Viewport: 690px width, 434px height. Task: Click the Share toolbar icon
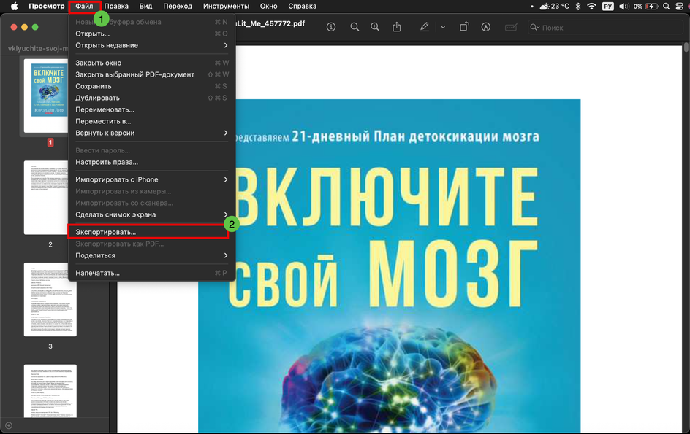coord(396,27)
